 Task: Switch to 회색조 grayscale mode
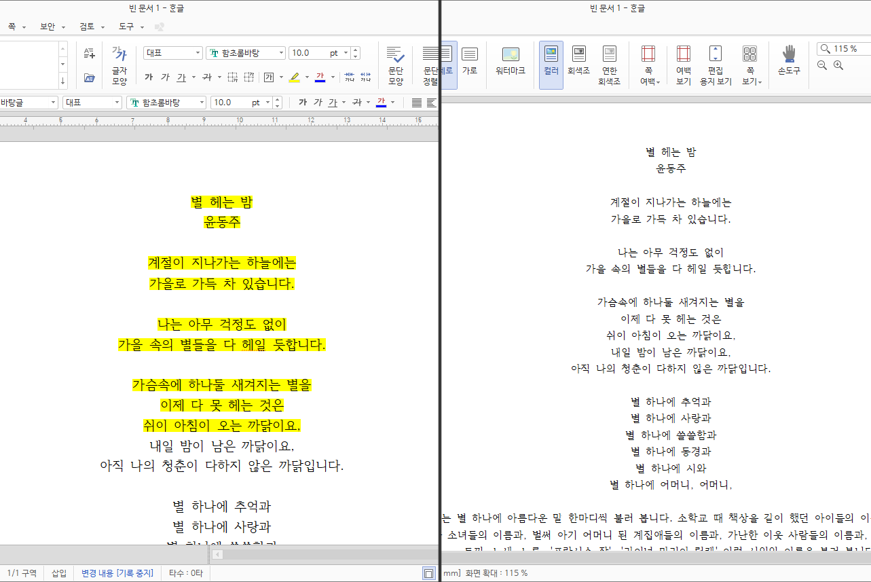point(579,60)
